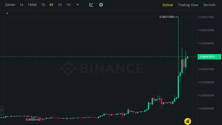Select the 15dak interval
222x125 pixels.
pos(32,5)
